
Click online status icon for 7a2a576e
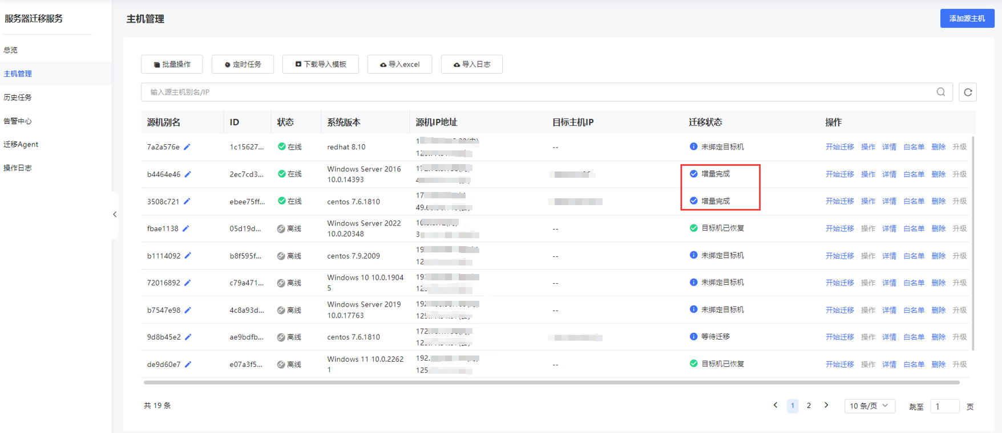coord(282,146)
